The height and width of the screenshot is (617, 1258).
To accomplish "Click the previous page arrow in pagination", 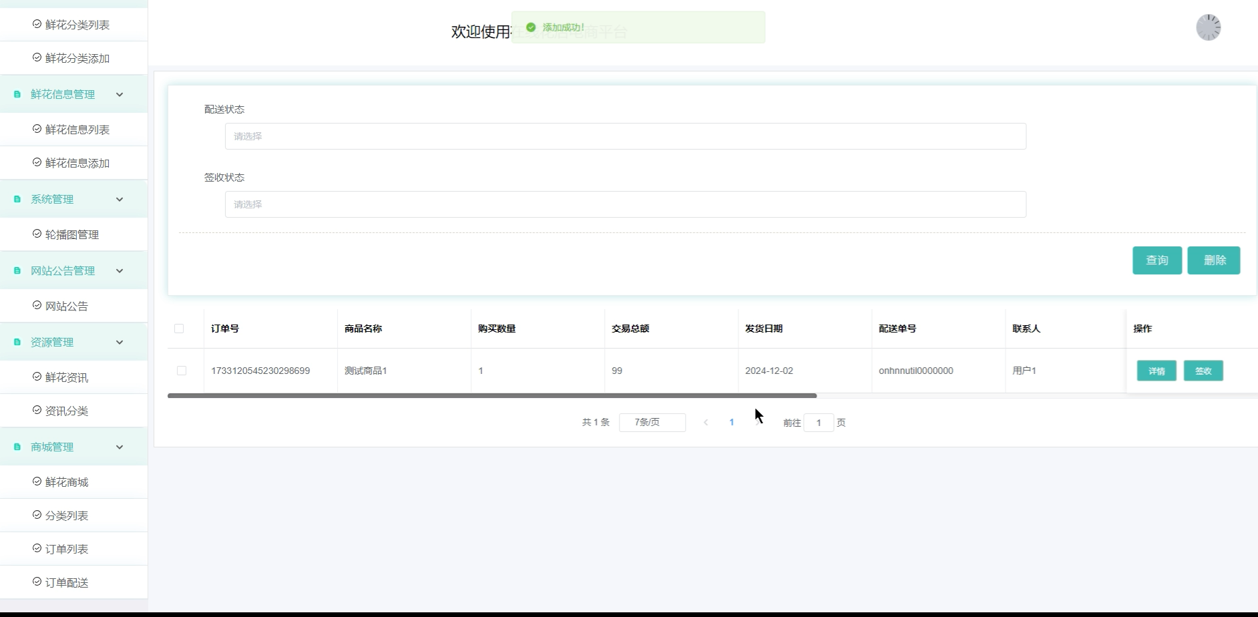I will pos(706,422).
